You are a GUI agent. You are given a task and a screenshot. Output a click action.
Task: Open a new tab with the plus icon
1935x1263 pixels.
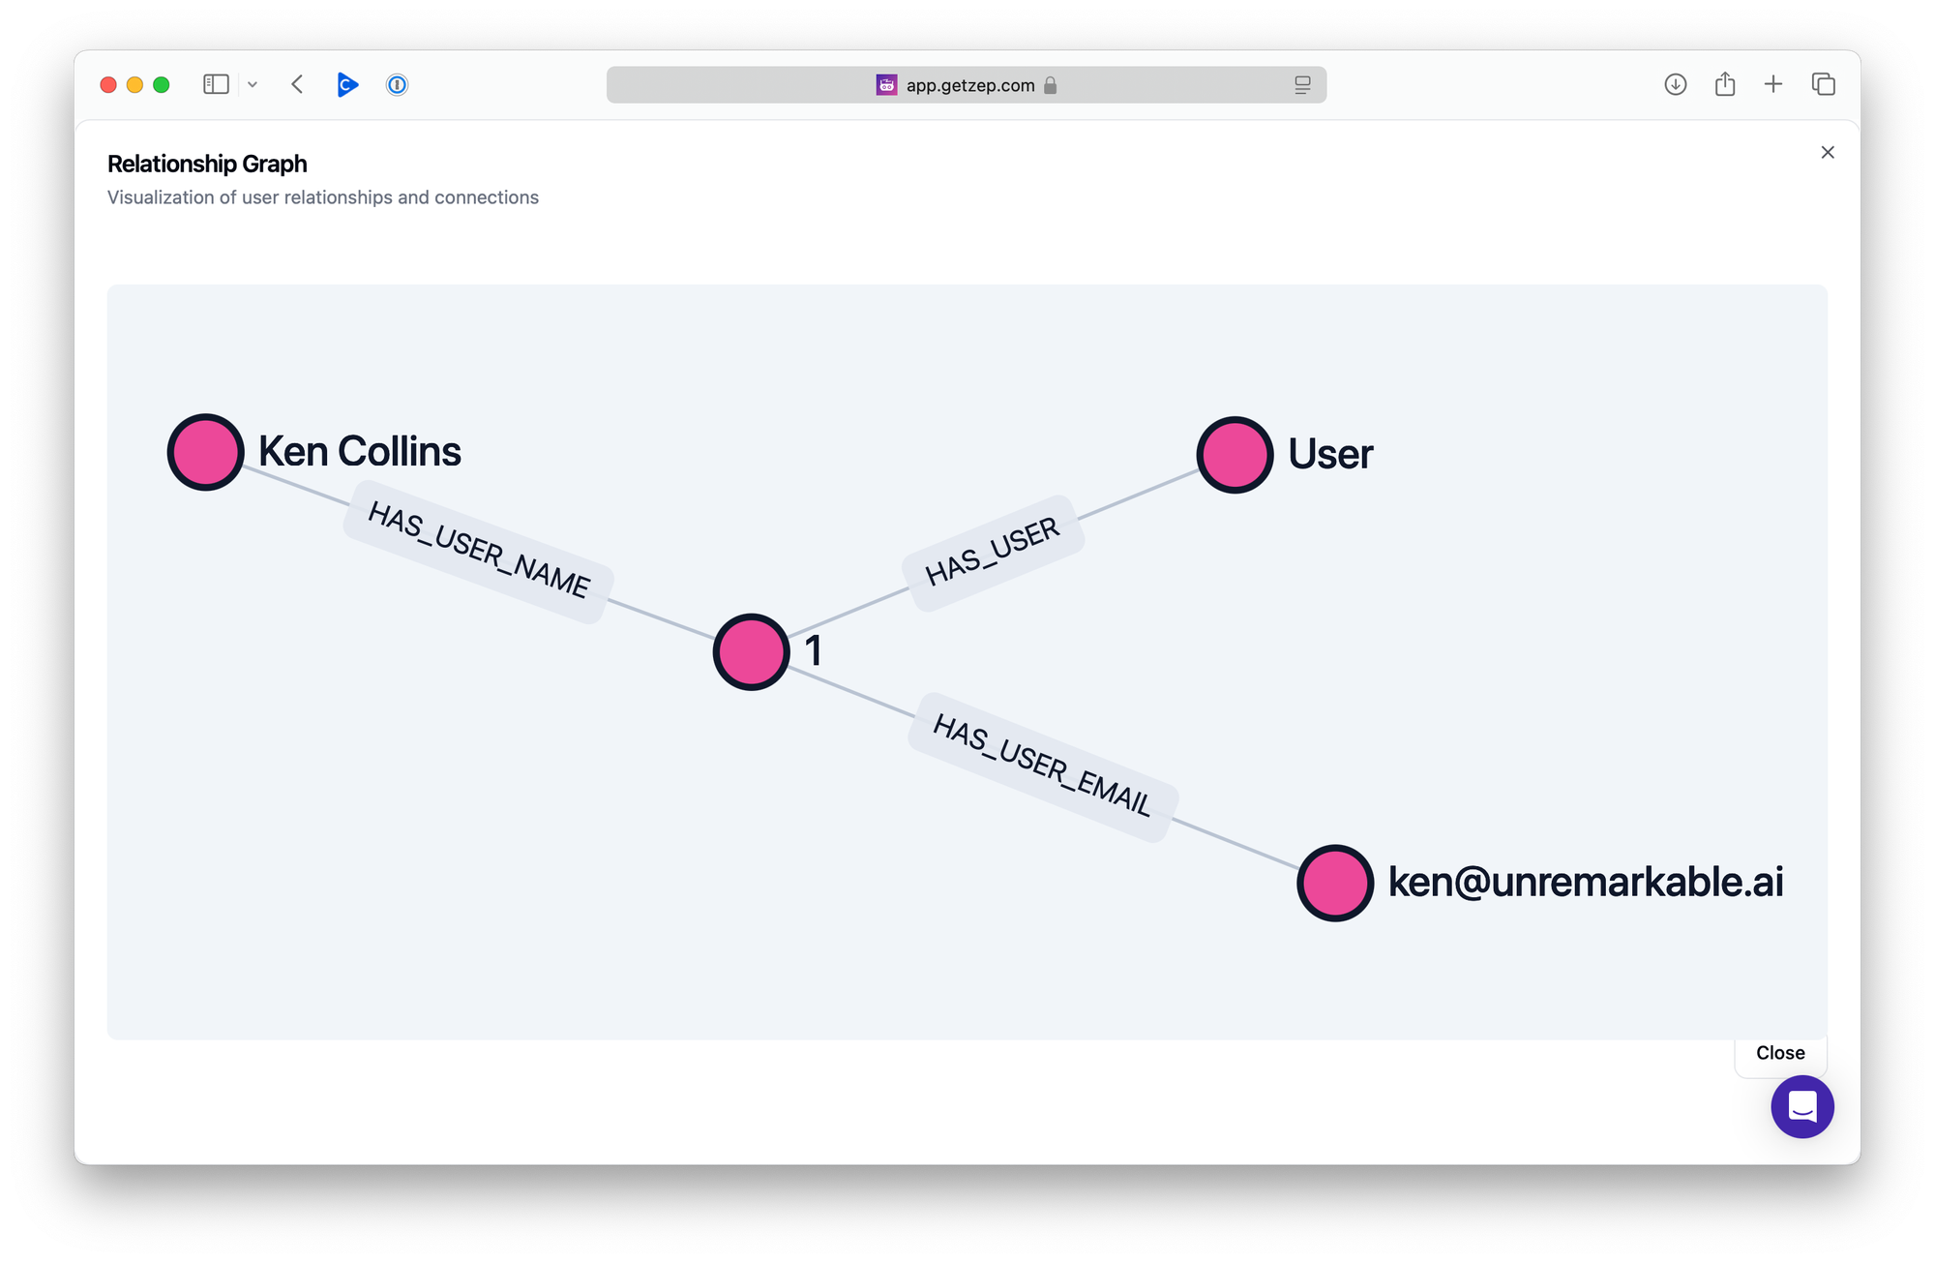pos(1773,84)
